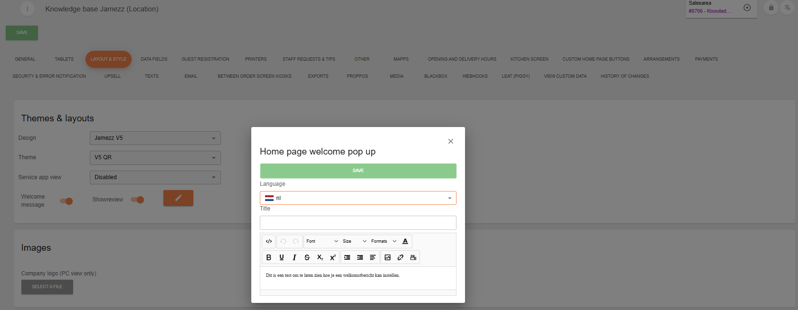Toggle italic text formatting
The height and width of the screenshot is (310, 798).
coord(294,257)
